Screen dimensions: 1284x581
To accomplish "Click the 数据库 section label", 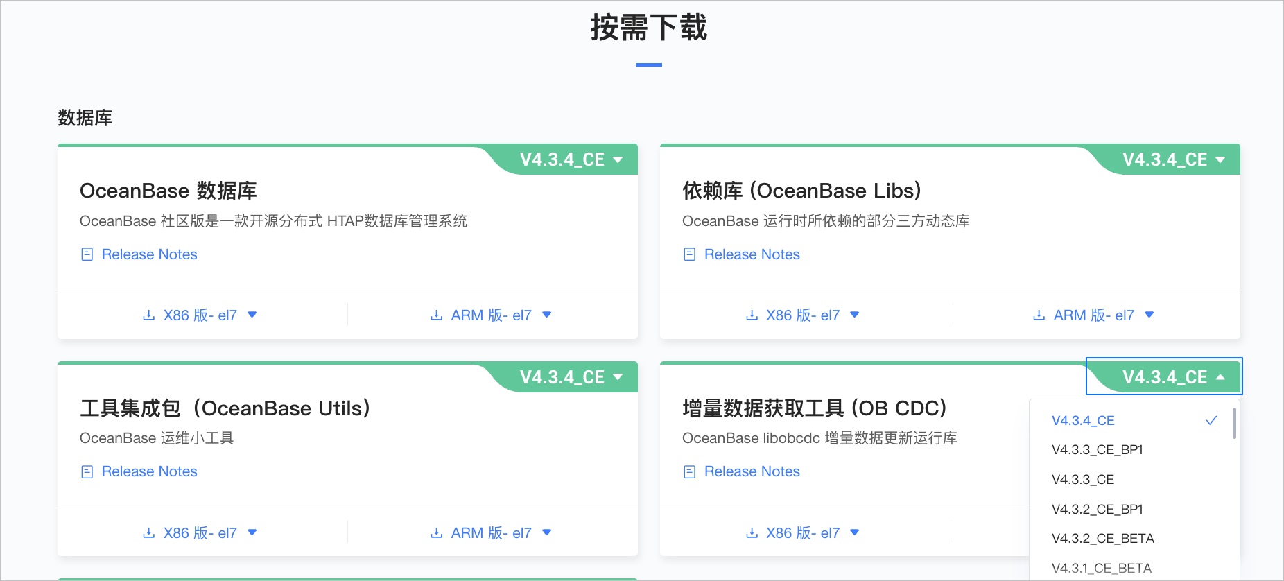I will coord(85,118).
